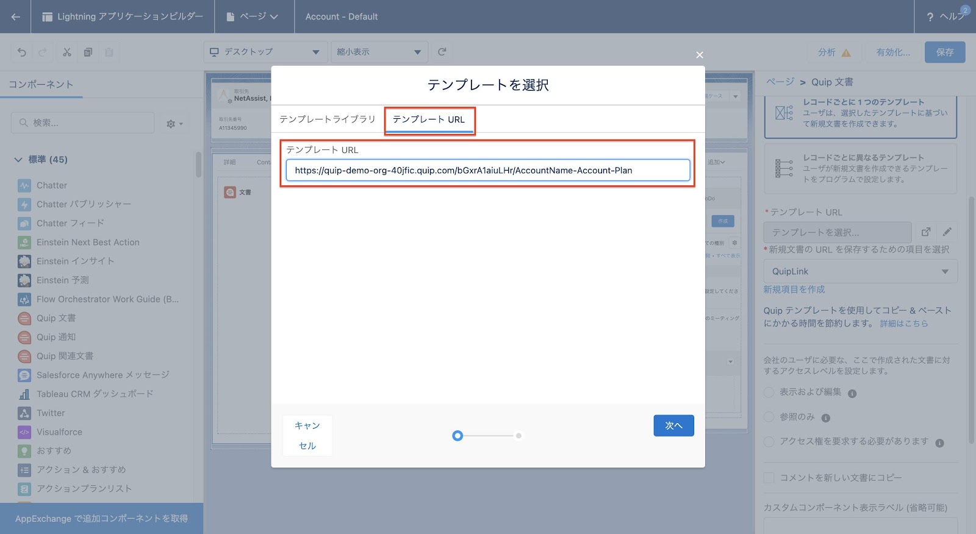Click the refresh canvas icon

click(442, 52)
